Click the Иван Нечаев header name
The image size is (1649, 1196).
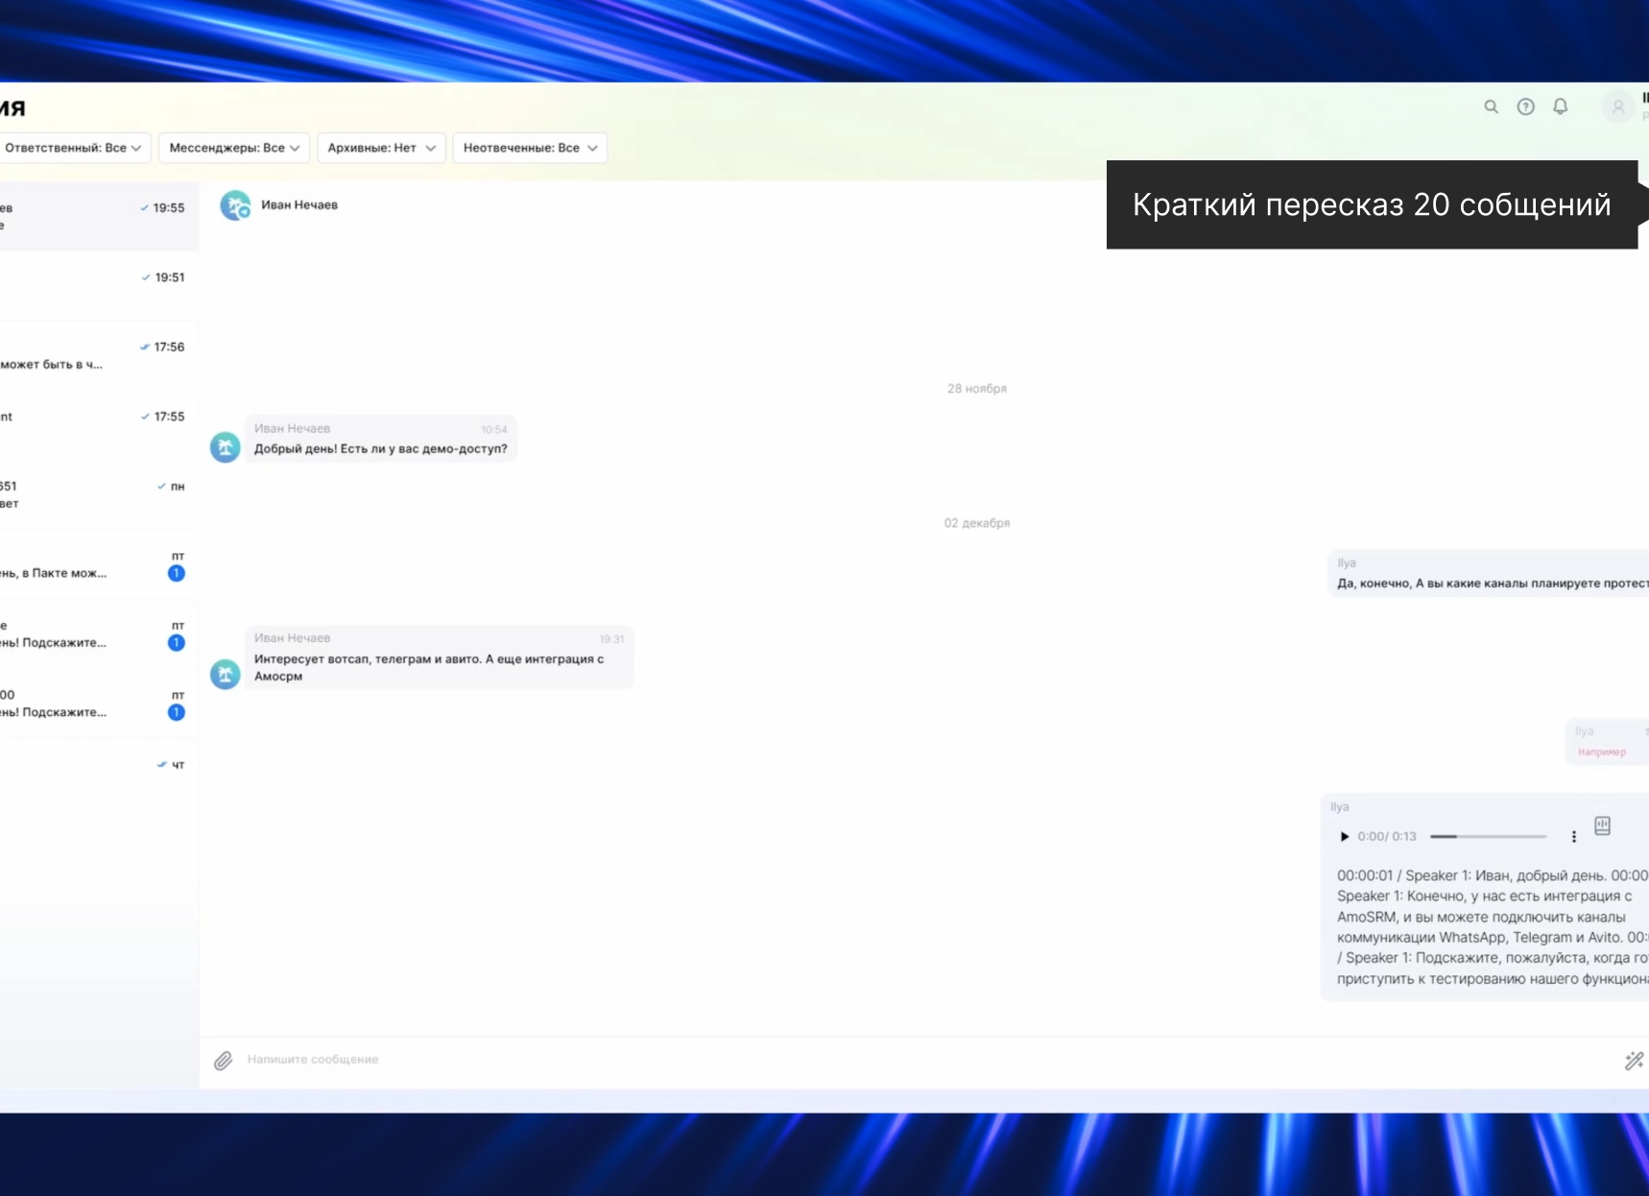(299, 205)
